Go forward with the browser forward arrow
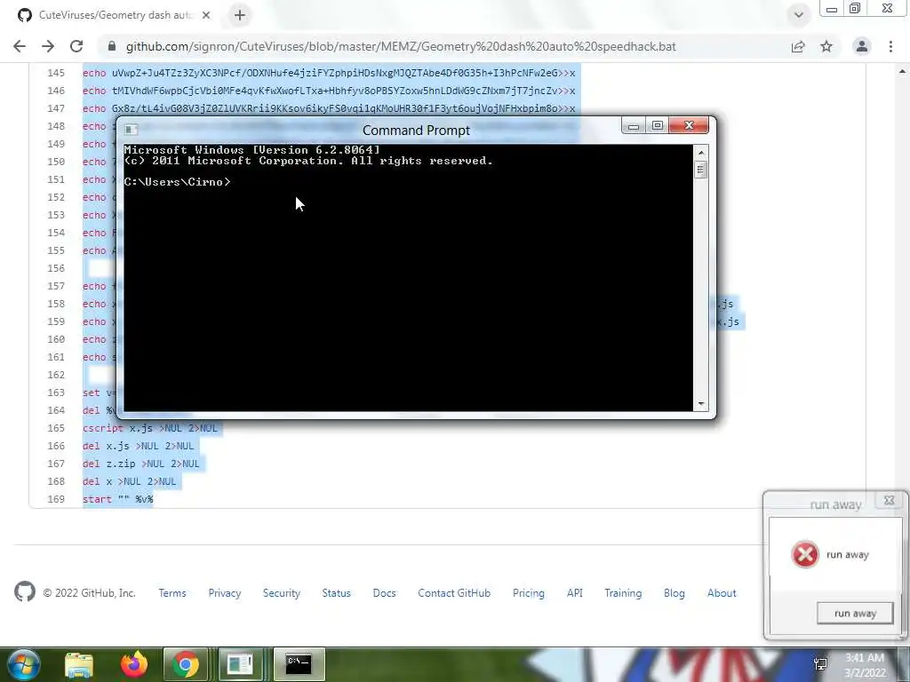Viewport: 910px width, 682px height. coord(48,46)
